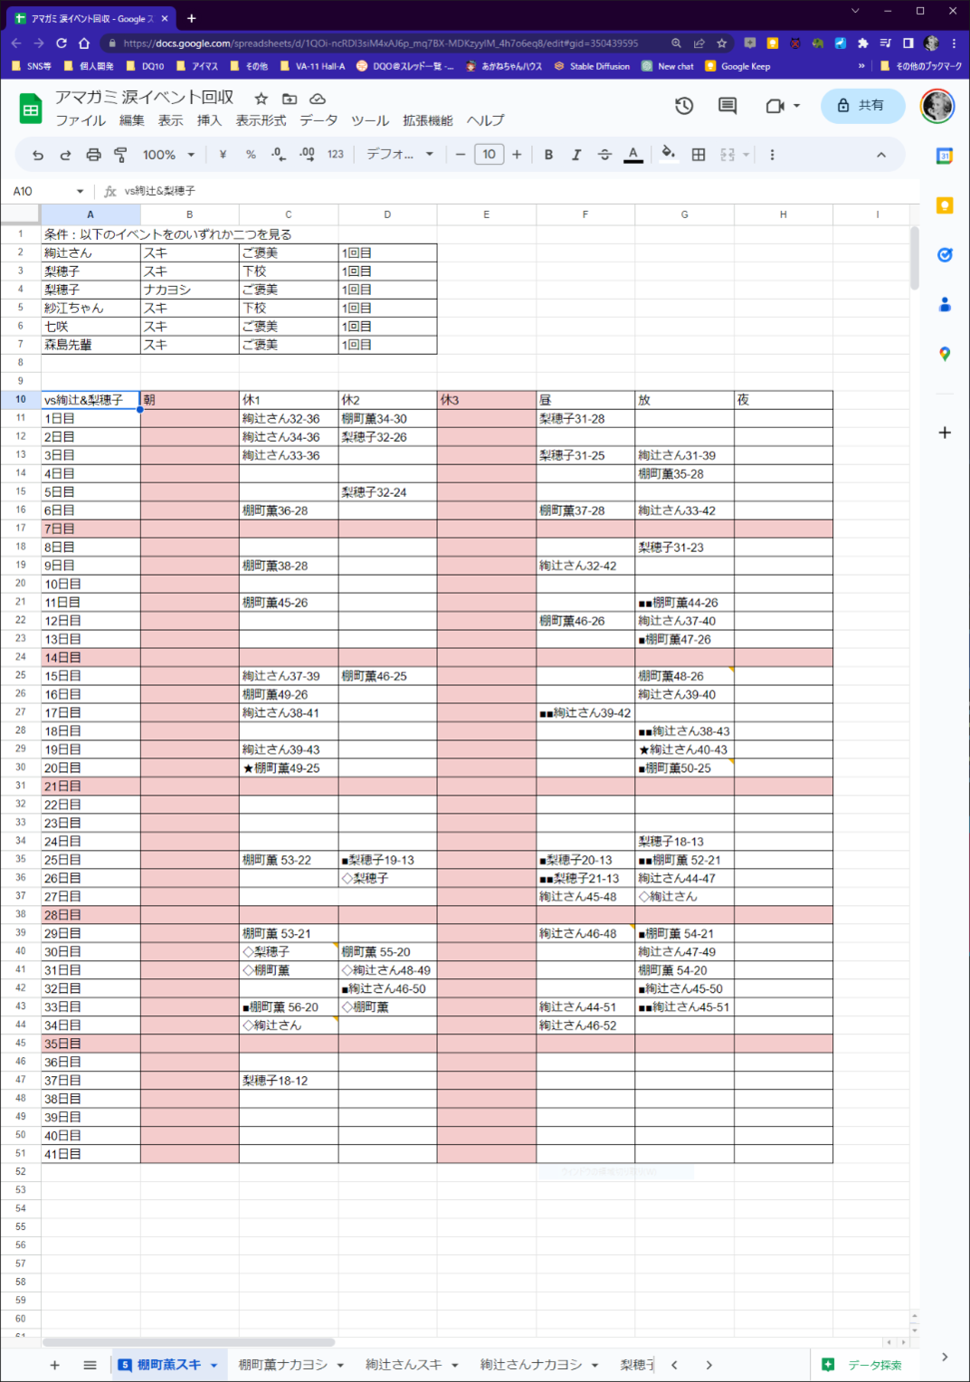Toggle strikethrough formatting
This screenshot has height=1382, width=970.
pos(604,155)
